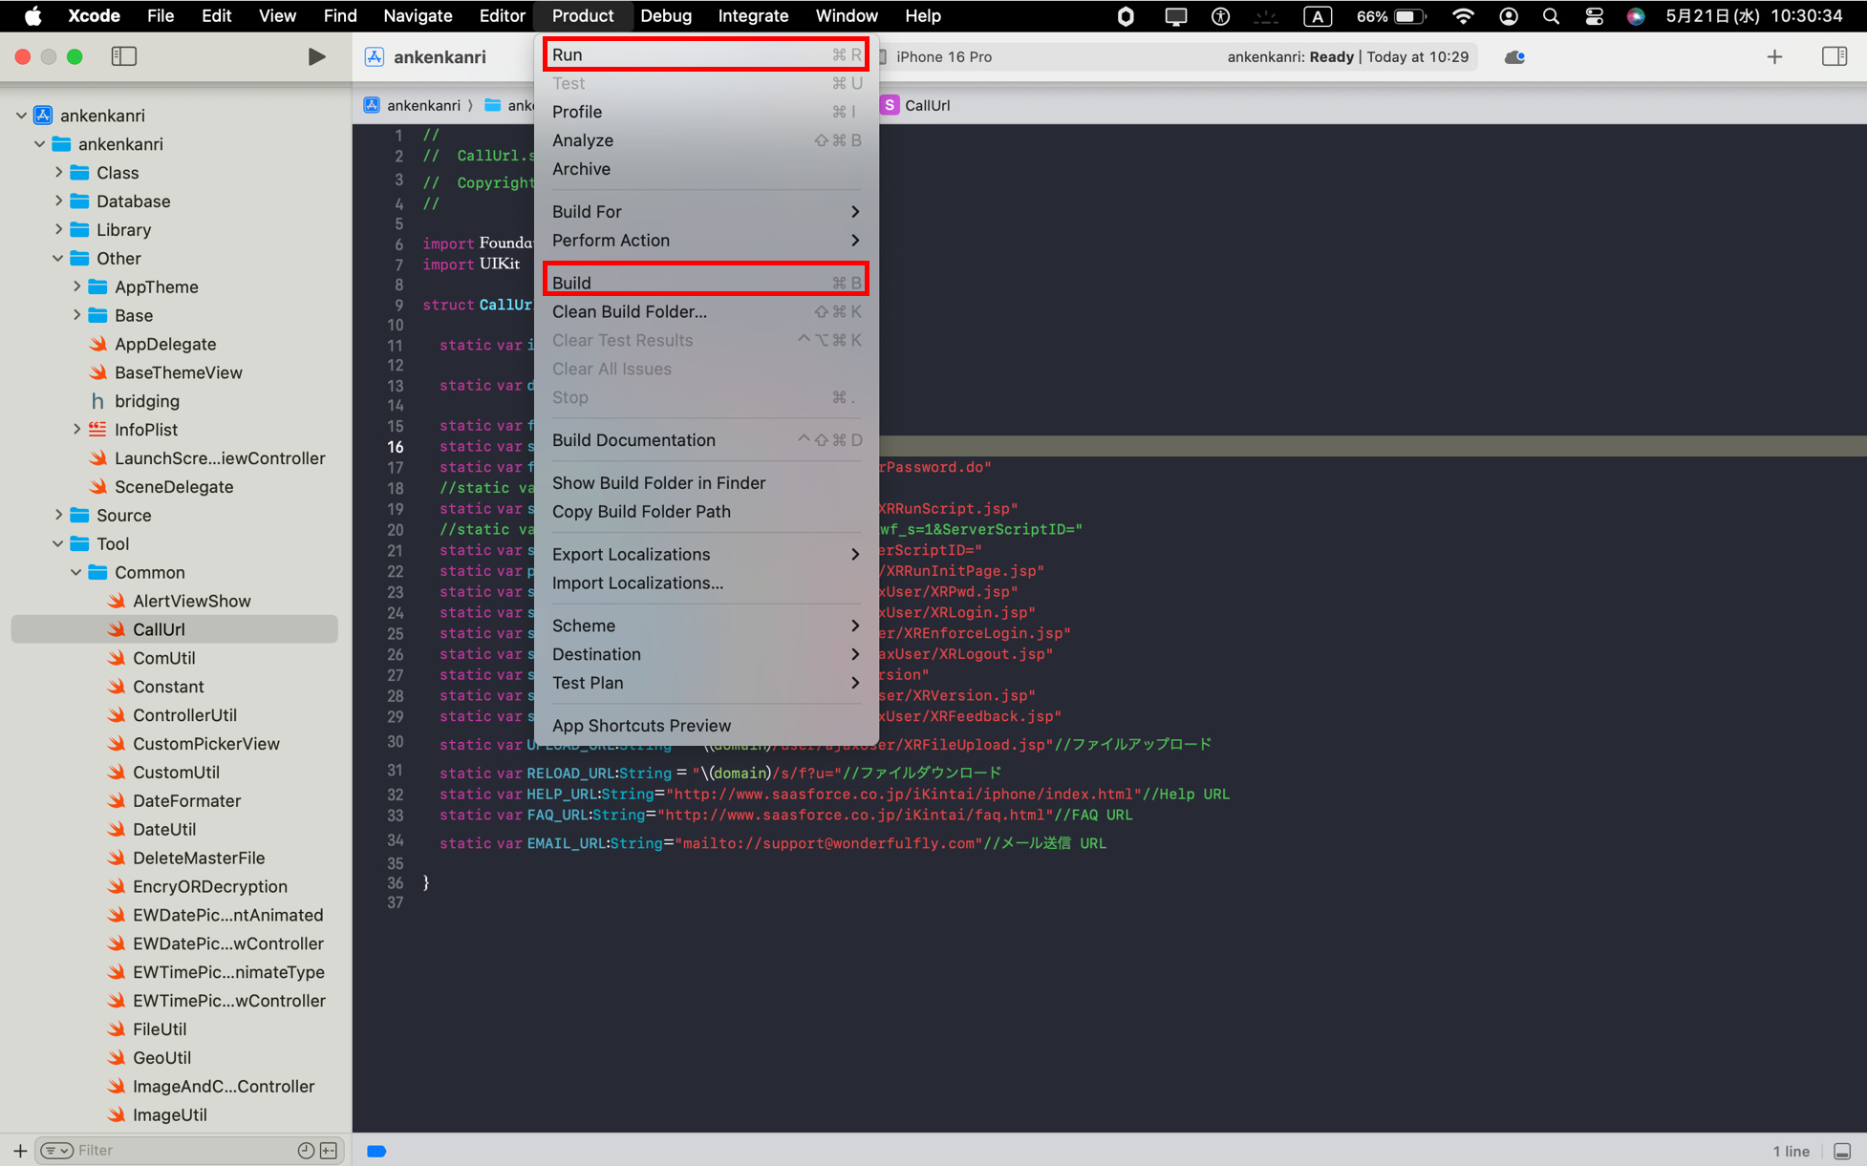Image resolution: width=1867 pixels, height=1166 pixels.
Task: Collapse the Tool folder
Action: (x=58, y=544)
